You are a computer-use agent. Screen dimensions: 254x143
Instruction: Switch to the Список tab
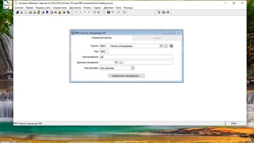click(x=157, y=38)
